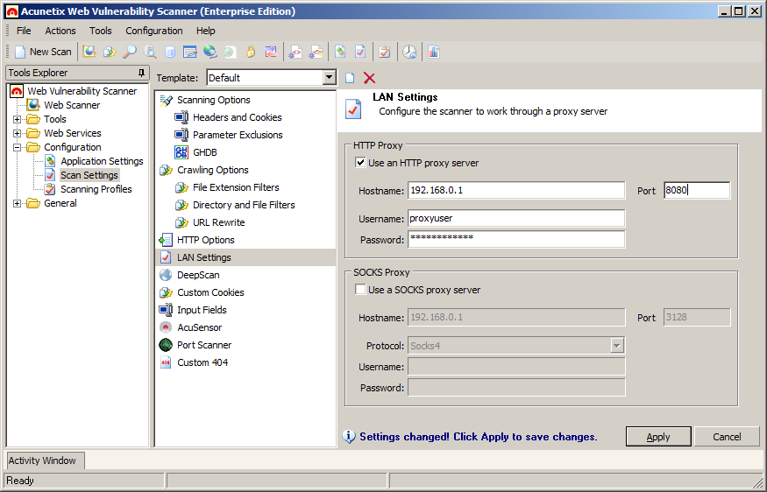The height and width of the screenshot is (492, 767).
Task: Open Authentication Tester padlock toolbar icon
Action: click(x=251, y=52)
